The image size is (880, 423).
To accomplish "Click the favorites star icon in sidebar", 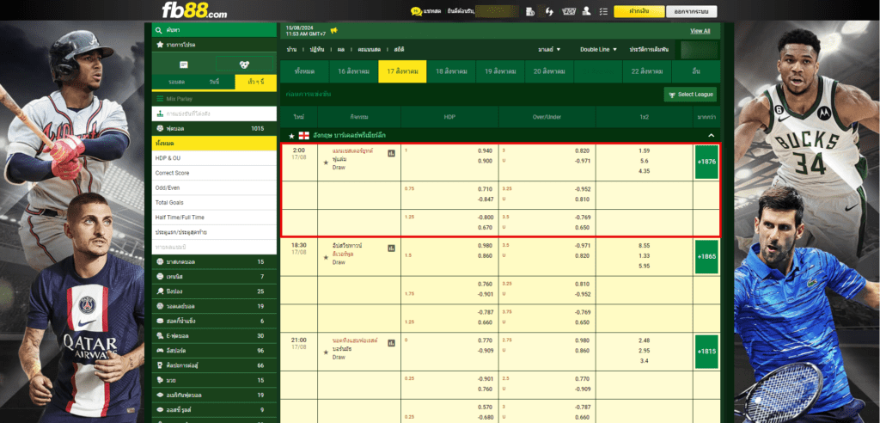I will click(160, 45).
